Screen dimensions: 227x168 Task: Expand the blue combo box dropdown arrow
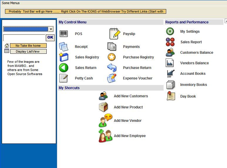click(51, 29)
